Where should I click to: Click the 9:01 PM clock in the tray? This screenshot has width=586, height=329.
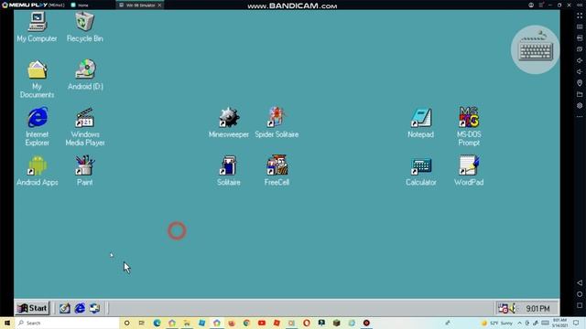click(x=537, y=309)
